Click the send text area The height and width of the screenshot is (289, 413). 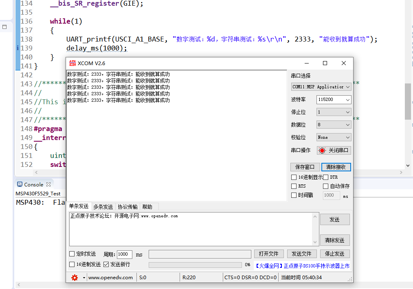191,229
